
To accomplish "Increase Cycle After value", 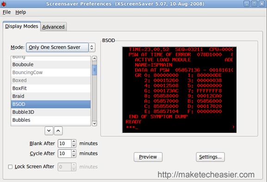I will click(74, 151).
